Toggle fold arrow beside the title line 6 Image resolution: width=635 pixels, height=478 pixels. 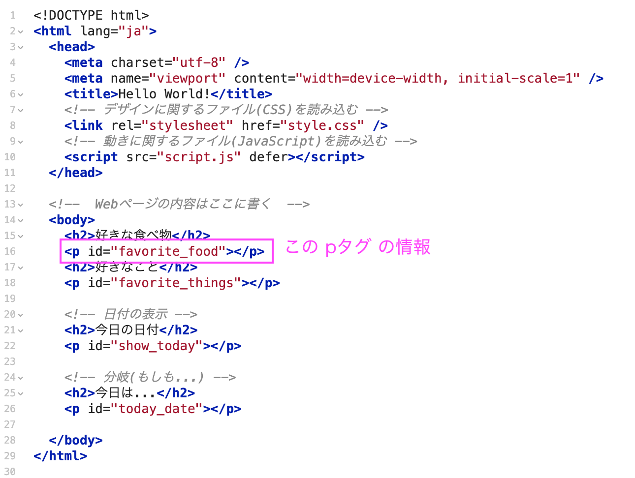tap(21, 94)
